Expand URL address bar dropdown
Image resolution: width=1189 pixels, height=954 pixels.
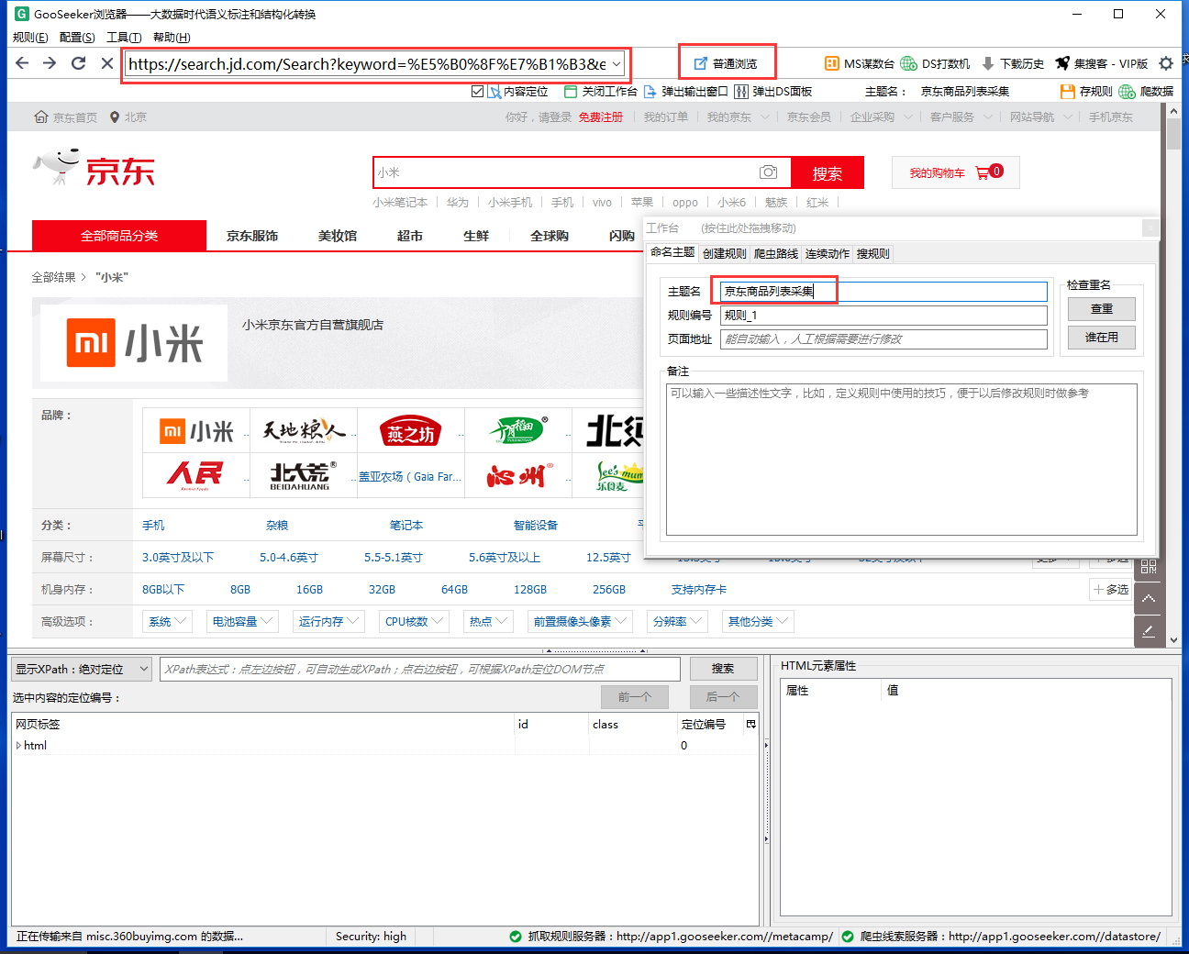(x=617, y=63)
